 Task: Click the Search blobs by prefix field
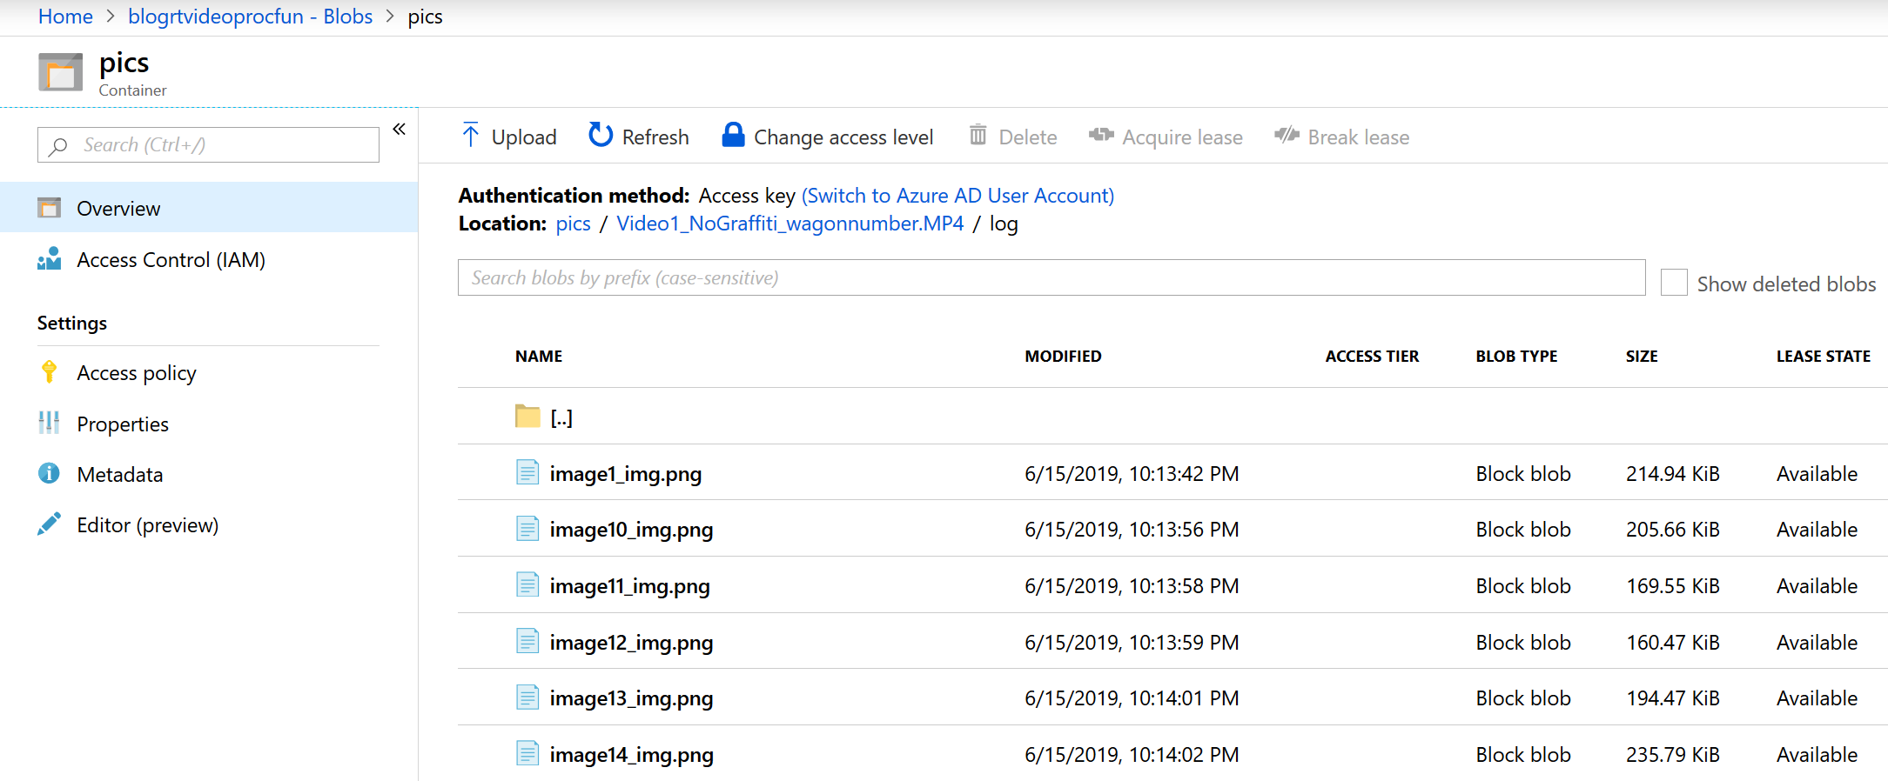click(1051, 278)
